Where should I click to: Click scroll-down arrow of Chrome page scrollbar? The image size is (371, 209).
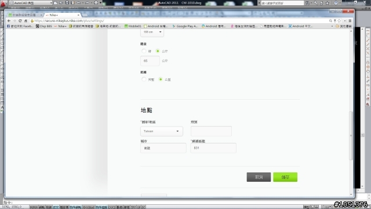(x=351, y=194)
